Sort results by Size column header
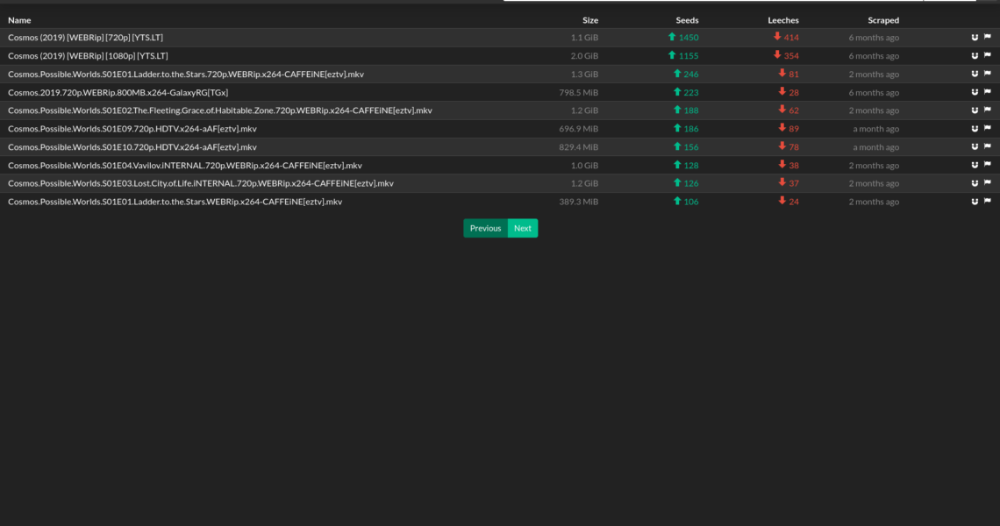Screen dimensions: 1000x526 tap(589, 20)
